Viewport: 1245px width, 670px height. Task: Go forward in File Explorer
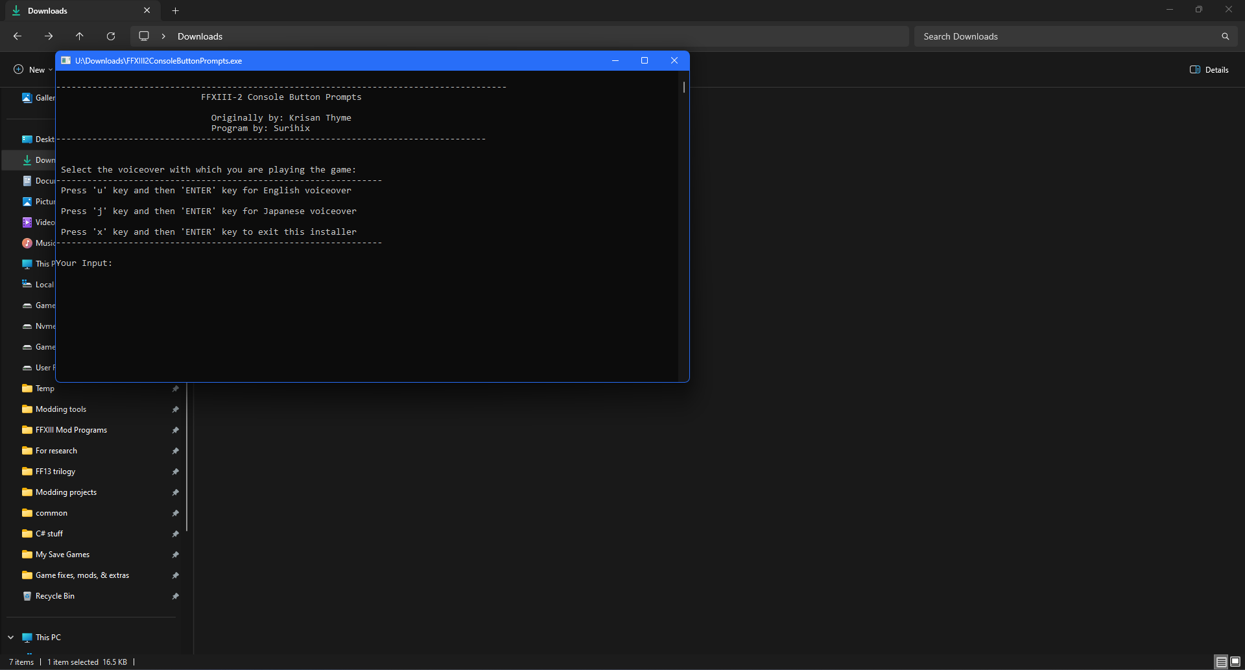pos(49,36)
